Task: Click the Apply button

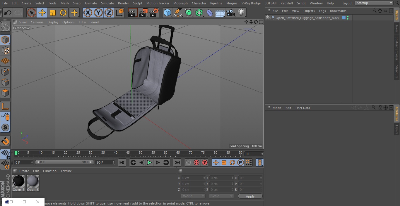Action: [x=250, y=196]
